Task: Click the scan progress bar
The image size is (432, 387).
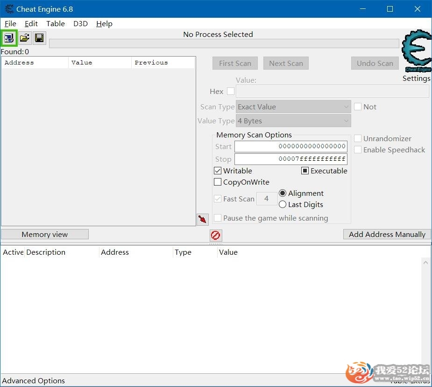Action: click(224, 43)
